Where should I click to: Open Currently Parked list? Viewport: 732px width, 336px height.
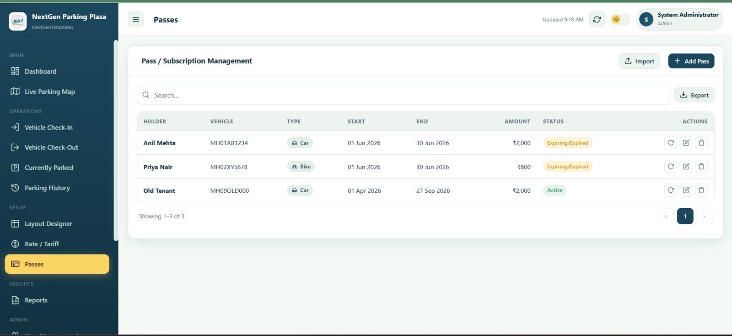(57, 168)
